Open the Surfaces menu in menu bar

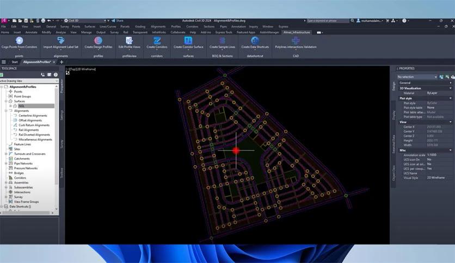click(90, 27)
